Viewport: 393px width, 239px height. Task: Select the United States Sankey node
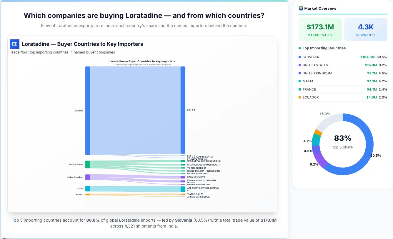87,165
